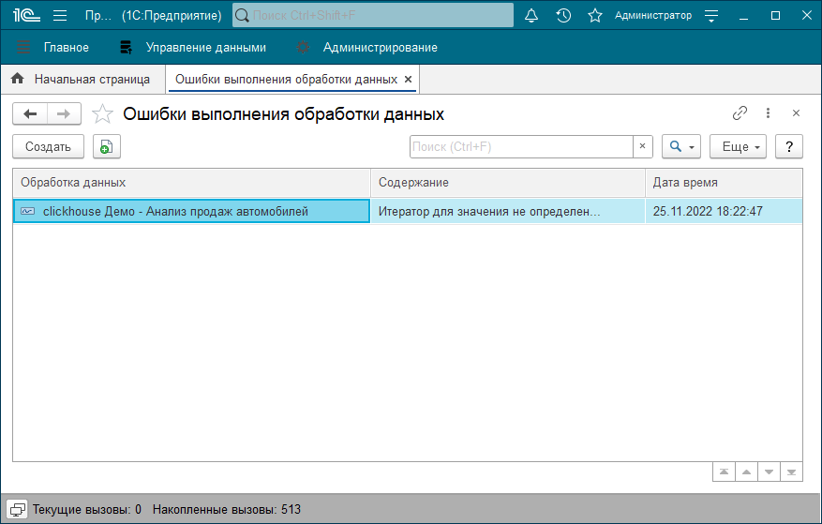Close the form with small X
This screenshot has height=524, width=822.
coord(796,112)
